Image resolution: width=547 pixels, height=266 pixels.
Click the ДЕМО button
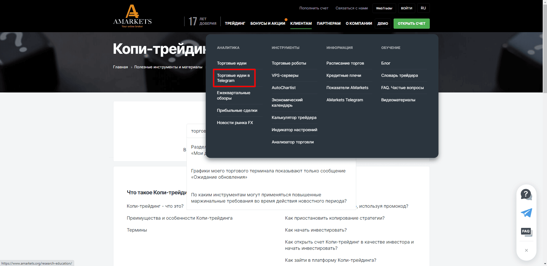[x=383, y=24]
